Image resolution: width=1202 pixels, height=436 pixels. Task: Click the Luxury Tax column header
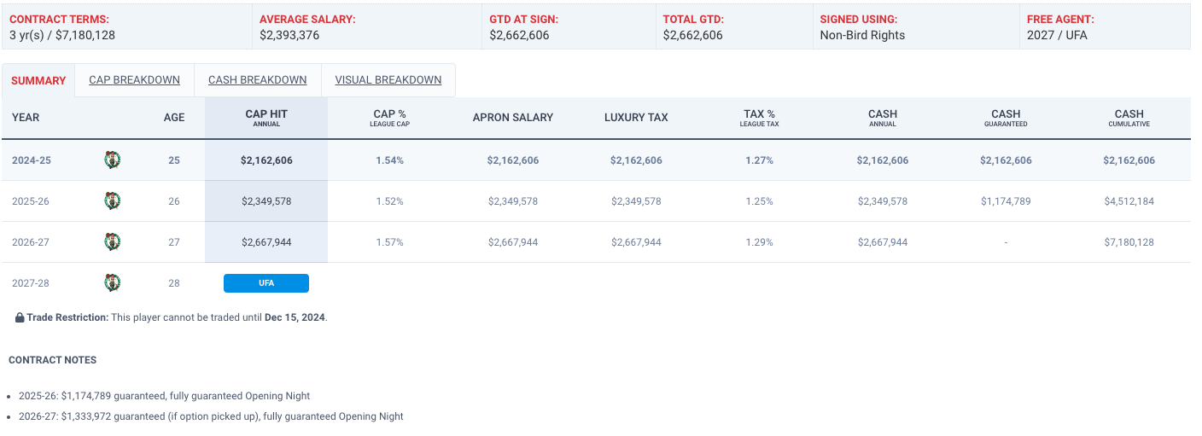[636, 118]
